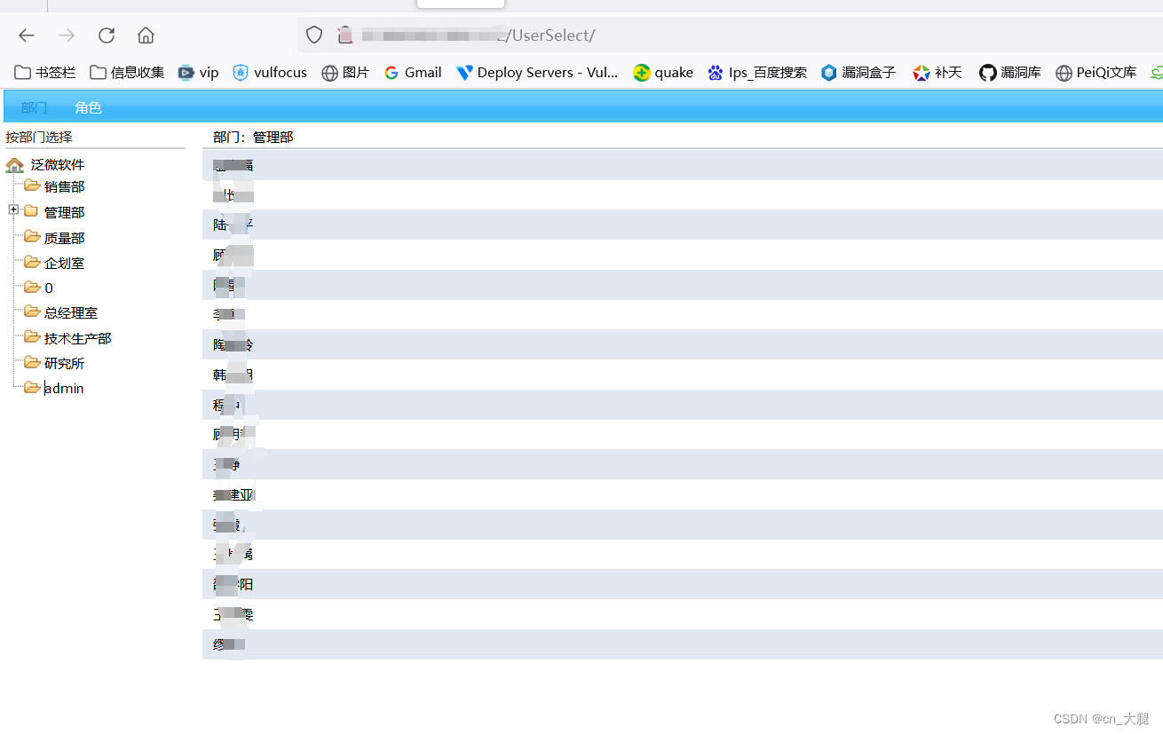Click the insecure connection lock icon
1163x734 pixels.
pos(345,36)
